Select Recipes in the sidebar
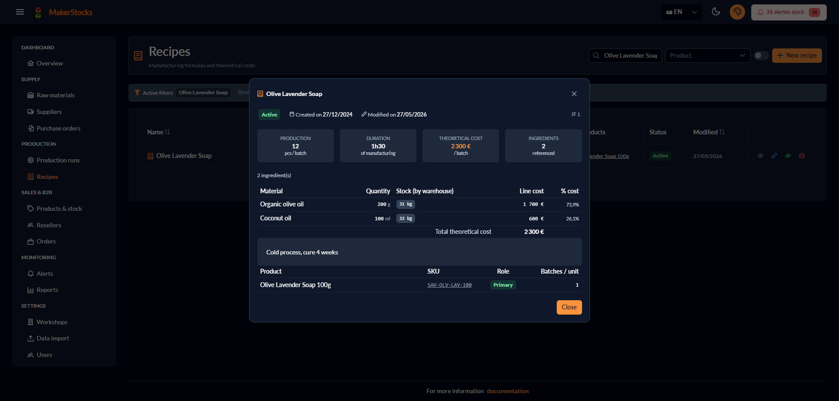 (47, 177)
